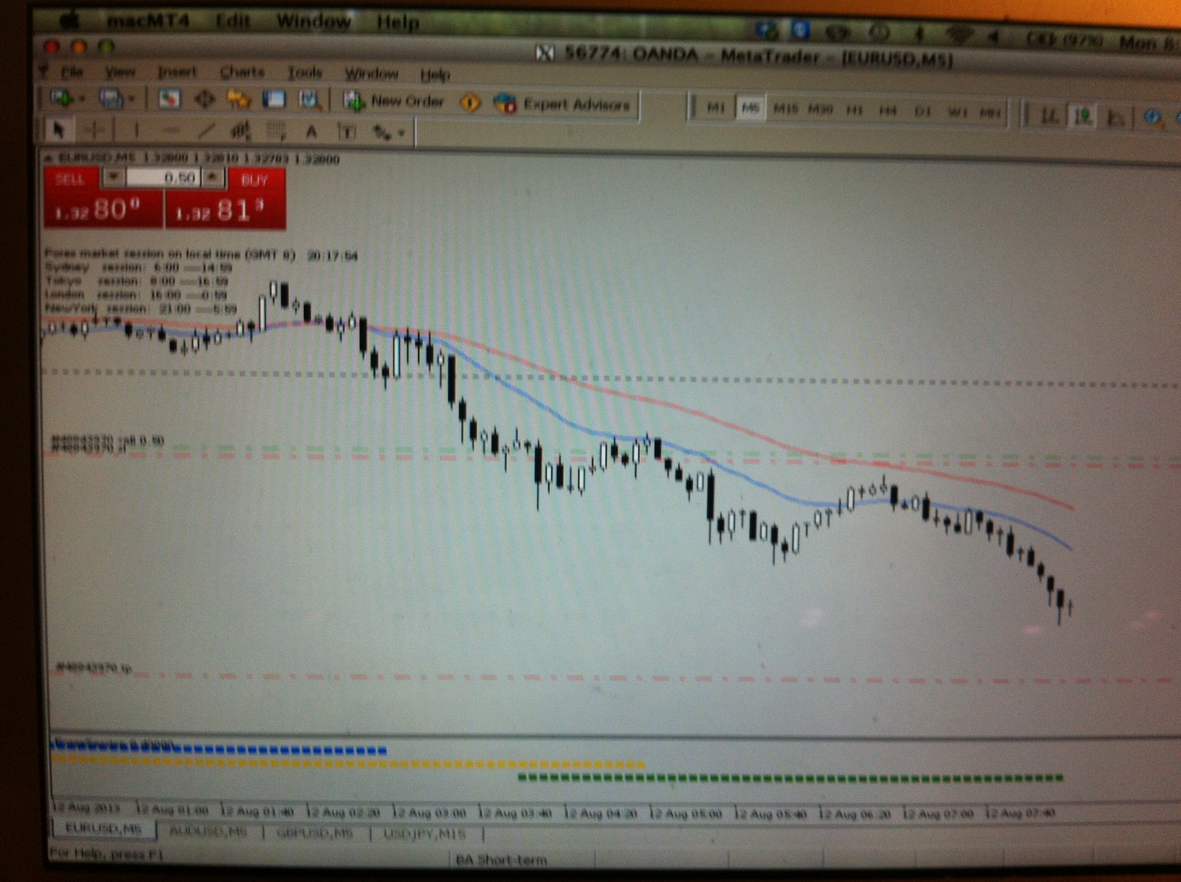
Task: Select the Text label 'A' tool
Action: [x=311, y=132]
